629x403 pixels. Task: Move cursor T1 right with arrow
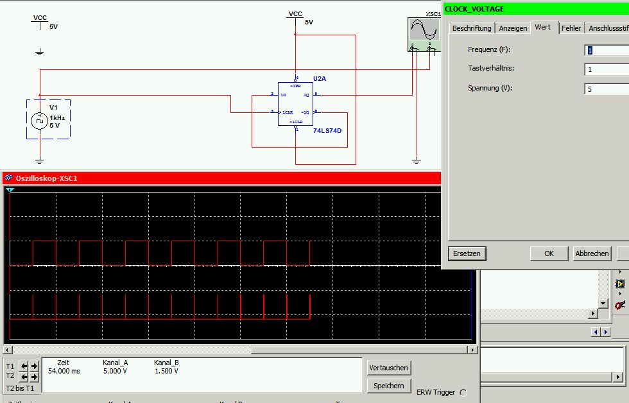tap(34, 366)
